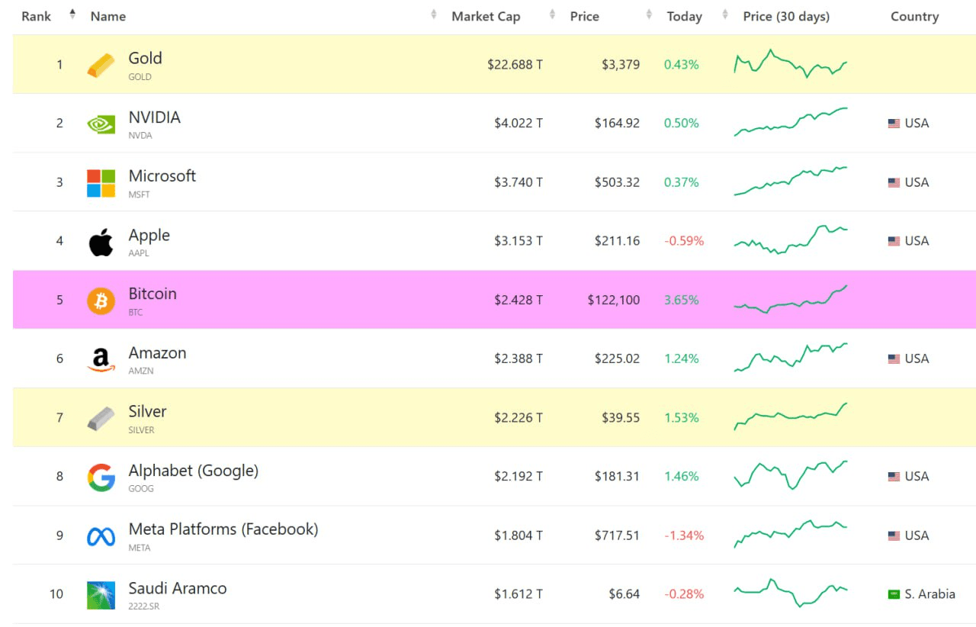Click the S. Arabia country text

pyautogui.click(x=929, y=595)
